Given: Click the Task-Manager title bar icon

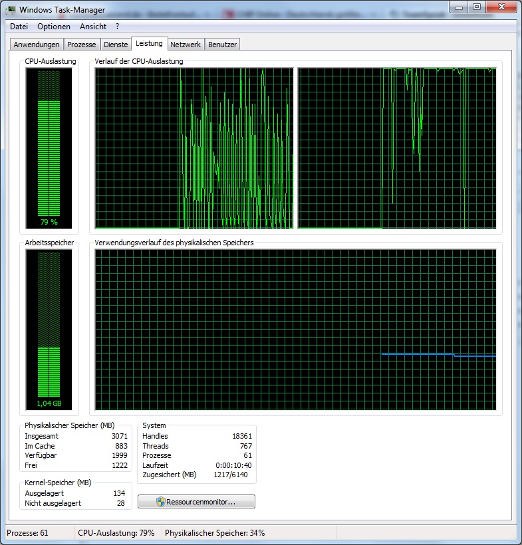Looking at the screenshot, I should click(x=11, y=9).
